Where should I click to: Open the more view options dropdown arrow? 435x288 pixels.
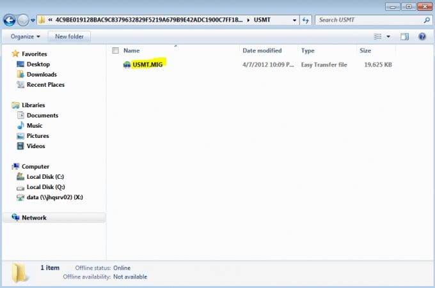tap(388, 36)
